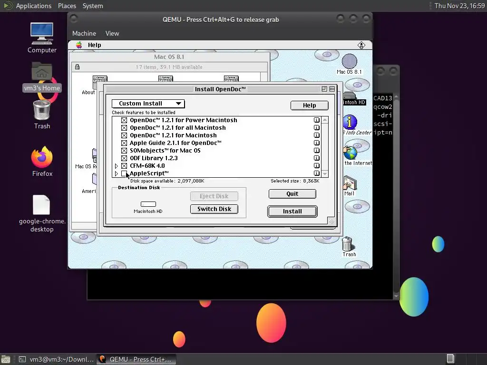Click the feature list scroll down arrow
The height and width of the screenshot is (365, 487).
click(x=325, y=174)
